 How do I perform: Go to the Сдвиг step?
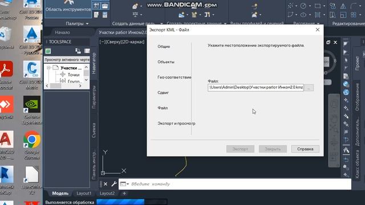[163, 92]
